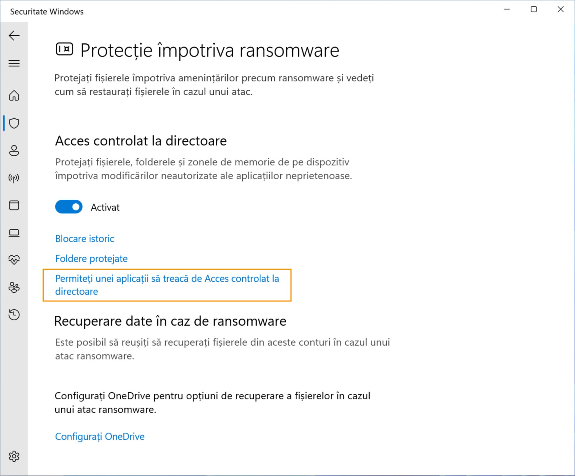Select Virus & threat protection shield icon
575x476 pixels.
click(x=14, y=123)
